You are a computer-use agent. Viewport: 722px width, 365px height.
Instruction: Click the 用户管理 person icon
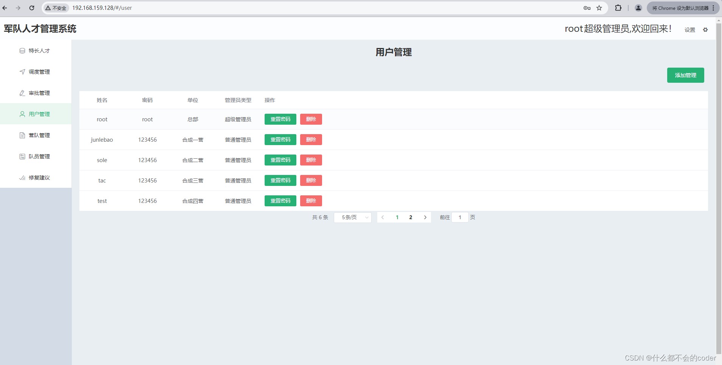tap(22, 114)
